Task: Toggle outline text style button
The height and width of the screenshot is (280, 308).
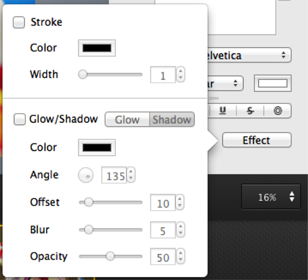Action: [x=278, y=110]
